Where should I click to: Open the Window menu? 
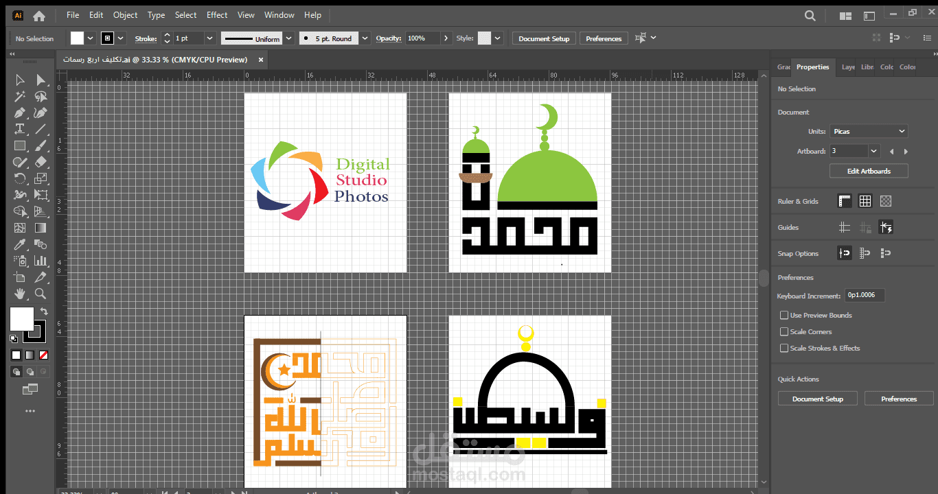pos(279,15)
